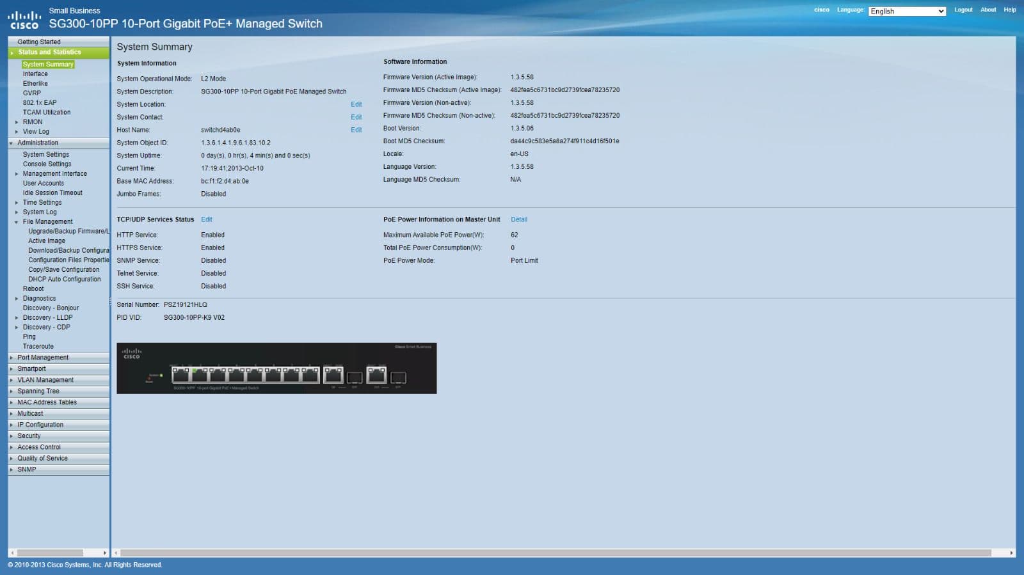
Task: Collapse the File Management tree node
Action: tap(17, 222)
